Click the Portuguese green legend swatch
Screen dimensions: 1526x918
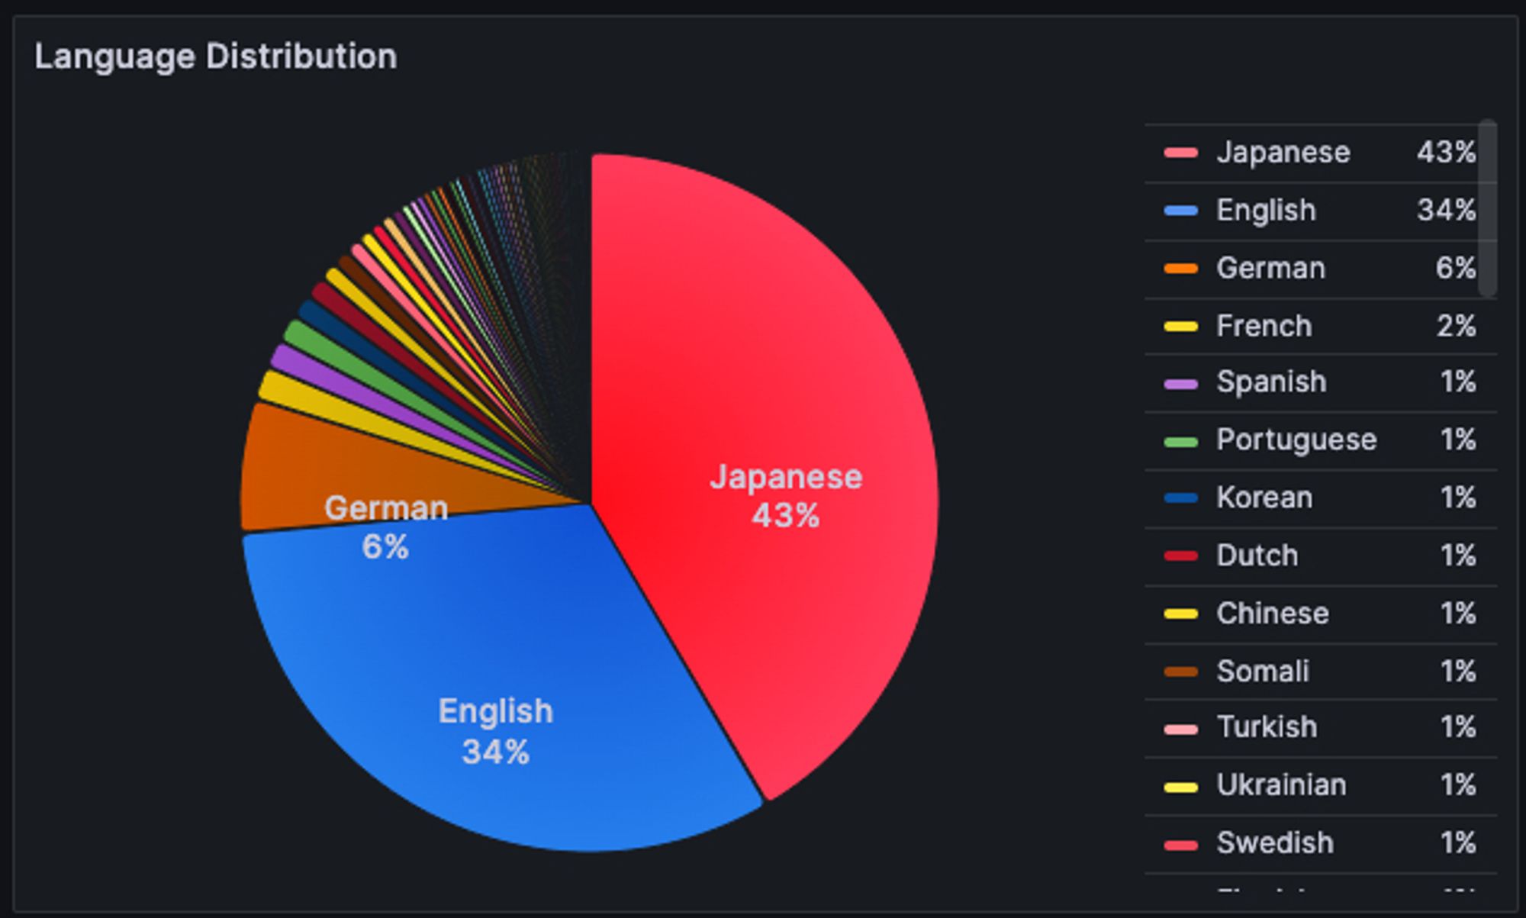coord(1180,442)
